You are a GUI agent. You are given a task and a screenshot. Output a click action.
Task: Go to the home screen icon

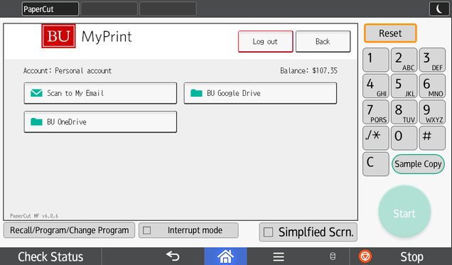[225, 256]
